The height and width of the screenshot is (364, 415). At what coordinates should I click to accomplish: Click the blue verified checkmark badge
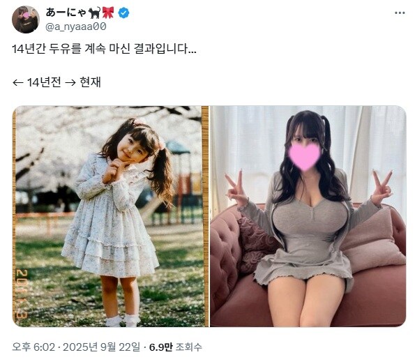(123, 13)
